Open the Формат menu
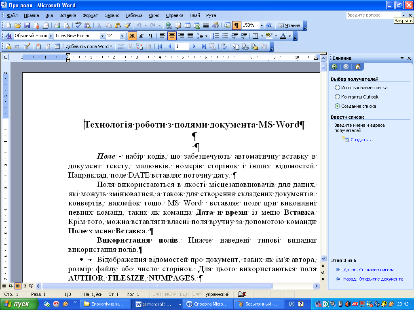The width and height of the screenshot is (414, 310). (90, 15)
